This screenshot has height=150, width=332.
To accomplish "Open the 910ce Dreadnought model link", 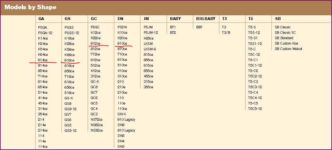I will [x=122, y=43].
